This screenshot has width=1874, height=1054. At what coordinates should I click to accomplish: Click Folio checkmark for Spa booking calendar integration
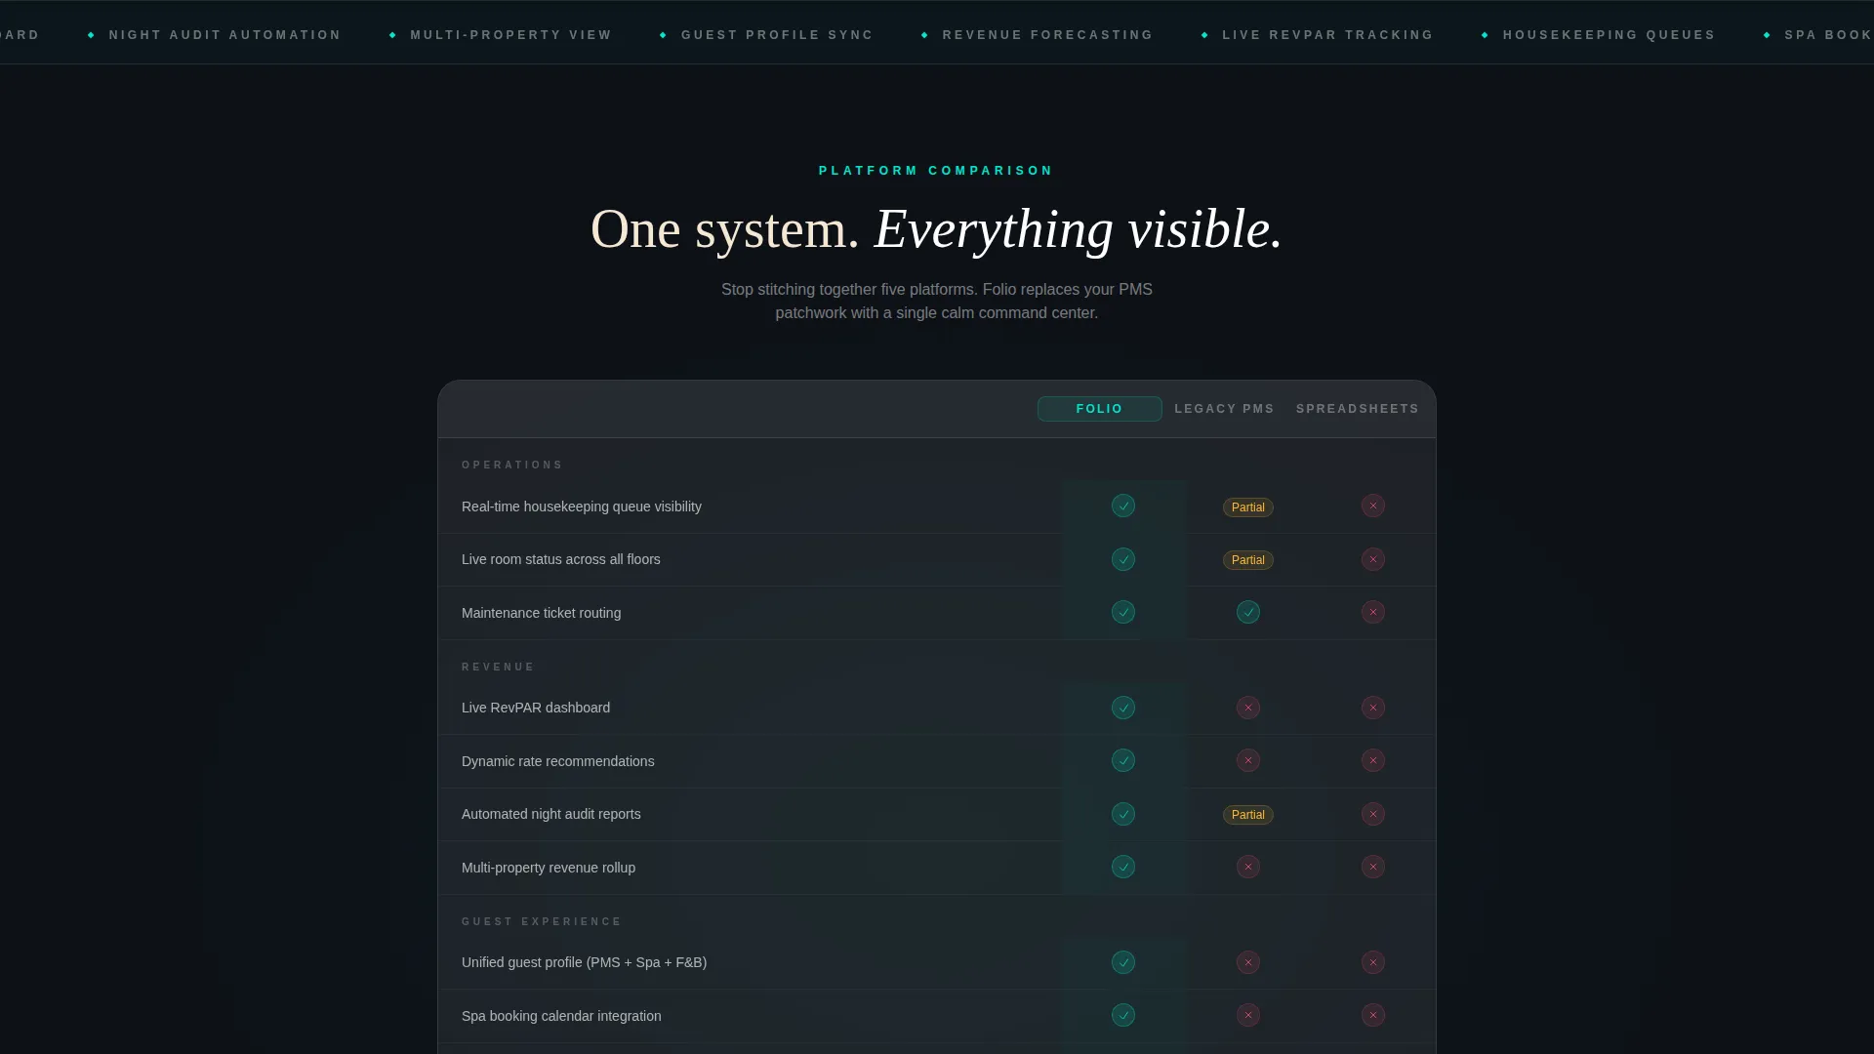tap(1123, 1015)
